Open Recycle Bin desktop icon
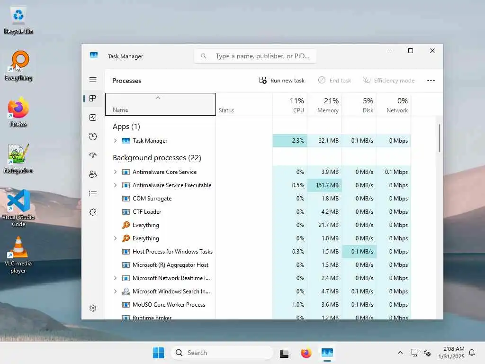 (18, 20)
